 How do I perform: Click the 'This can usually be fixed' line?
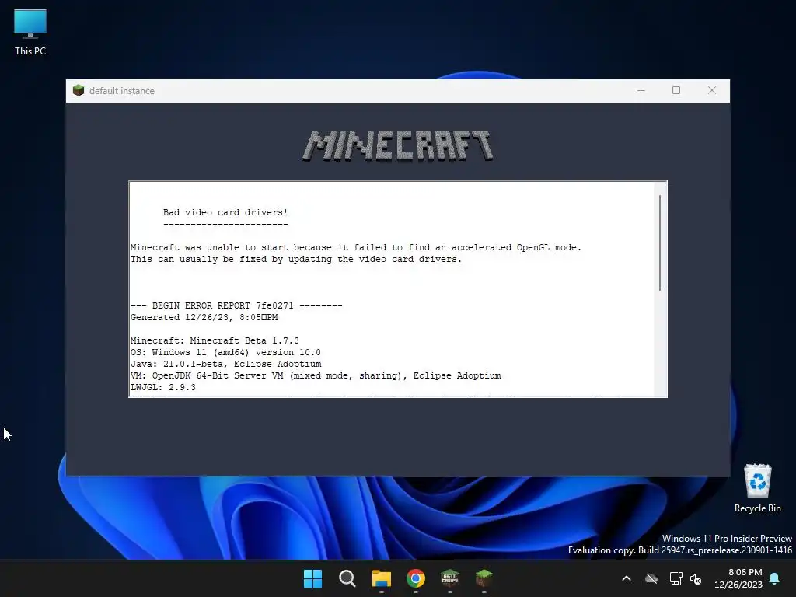296,259
